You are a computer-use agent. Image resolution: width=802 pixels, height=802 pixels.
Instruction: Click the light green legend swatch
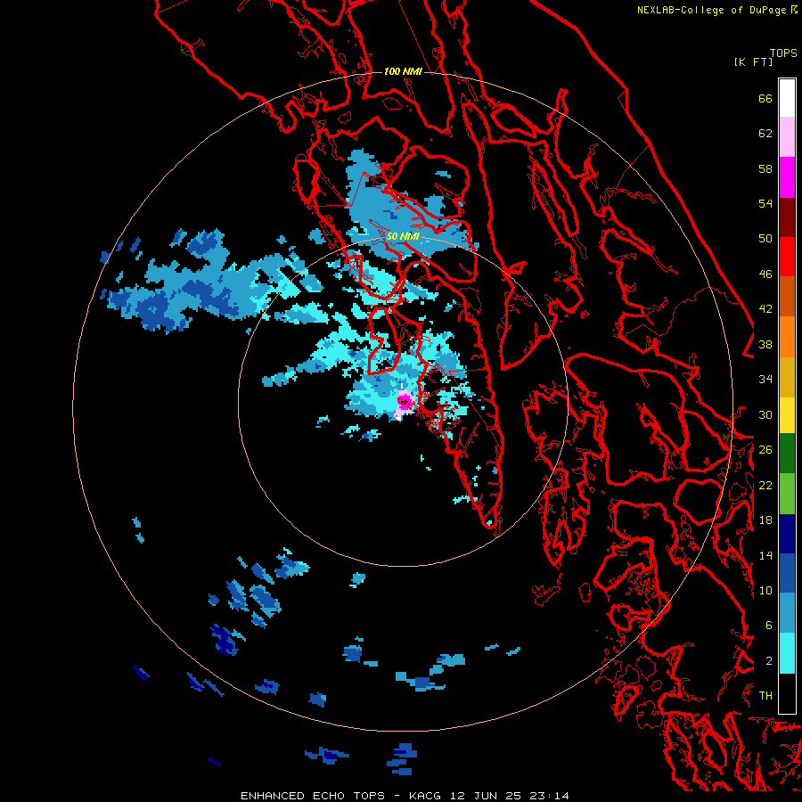click(787, 494)
